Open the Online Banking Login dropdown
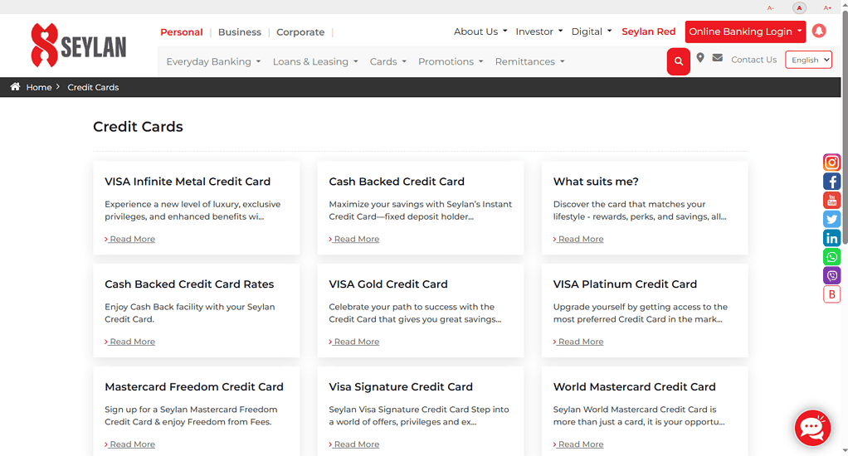848x456 pixels. 745,32
